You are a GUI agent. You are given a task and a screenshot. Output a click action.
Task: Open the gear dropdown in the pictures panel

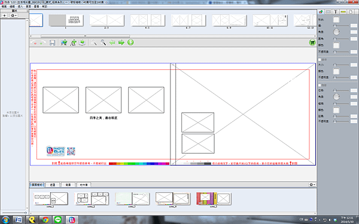(14, 16)
